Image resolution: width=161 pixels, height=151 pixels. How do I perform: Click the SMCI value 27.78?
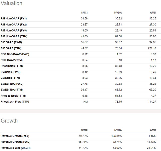click(x=84, y=84)
